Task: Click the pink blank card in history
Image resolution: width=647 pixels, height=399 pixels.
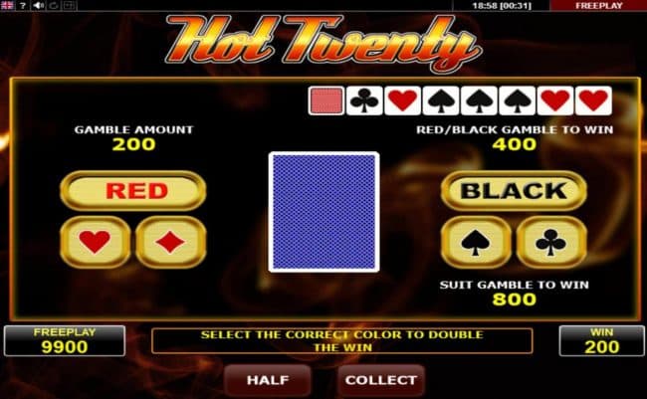Action: tap(325, 100)
